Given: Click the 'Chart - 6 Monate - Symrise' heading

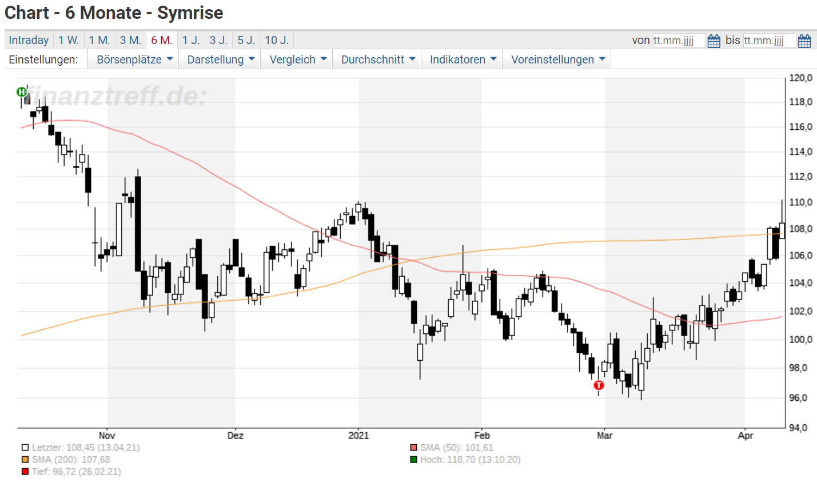Looking at the screenshot, I should click(114, 13).
